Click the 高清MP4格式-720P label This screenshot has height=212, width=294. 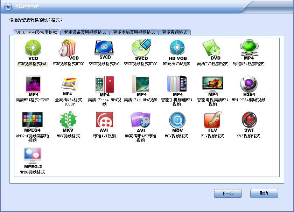[33, 100]
